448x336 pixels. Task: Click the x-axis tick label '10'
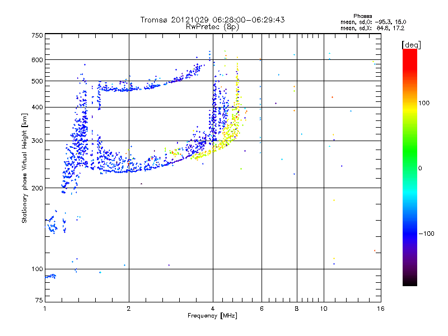[324, 309]
